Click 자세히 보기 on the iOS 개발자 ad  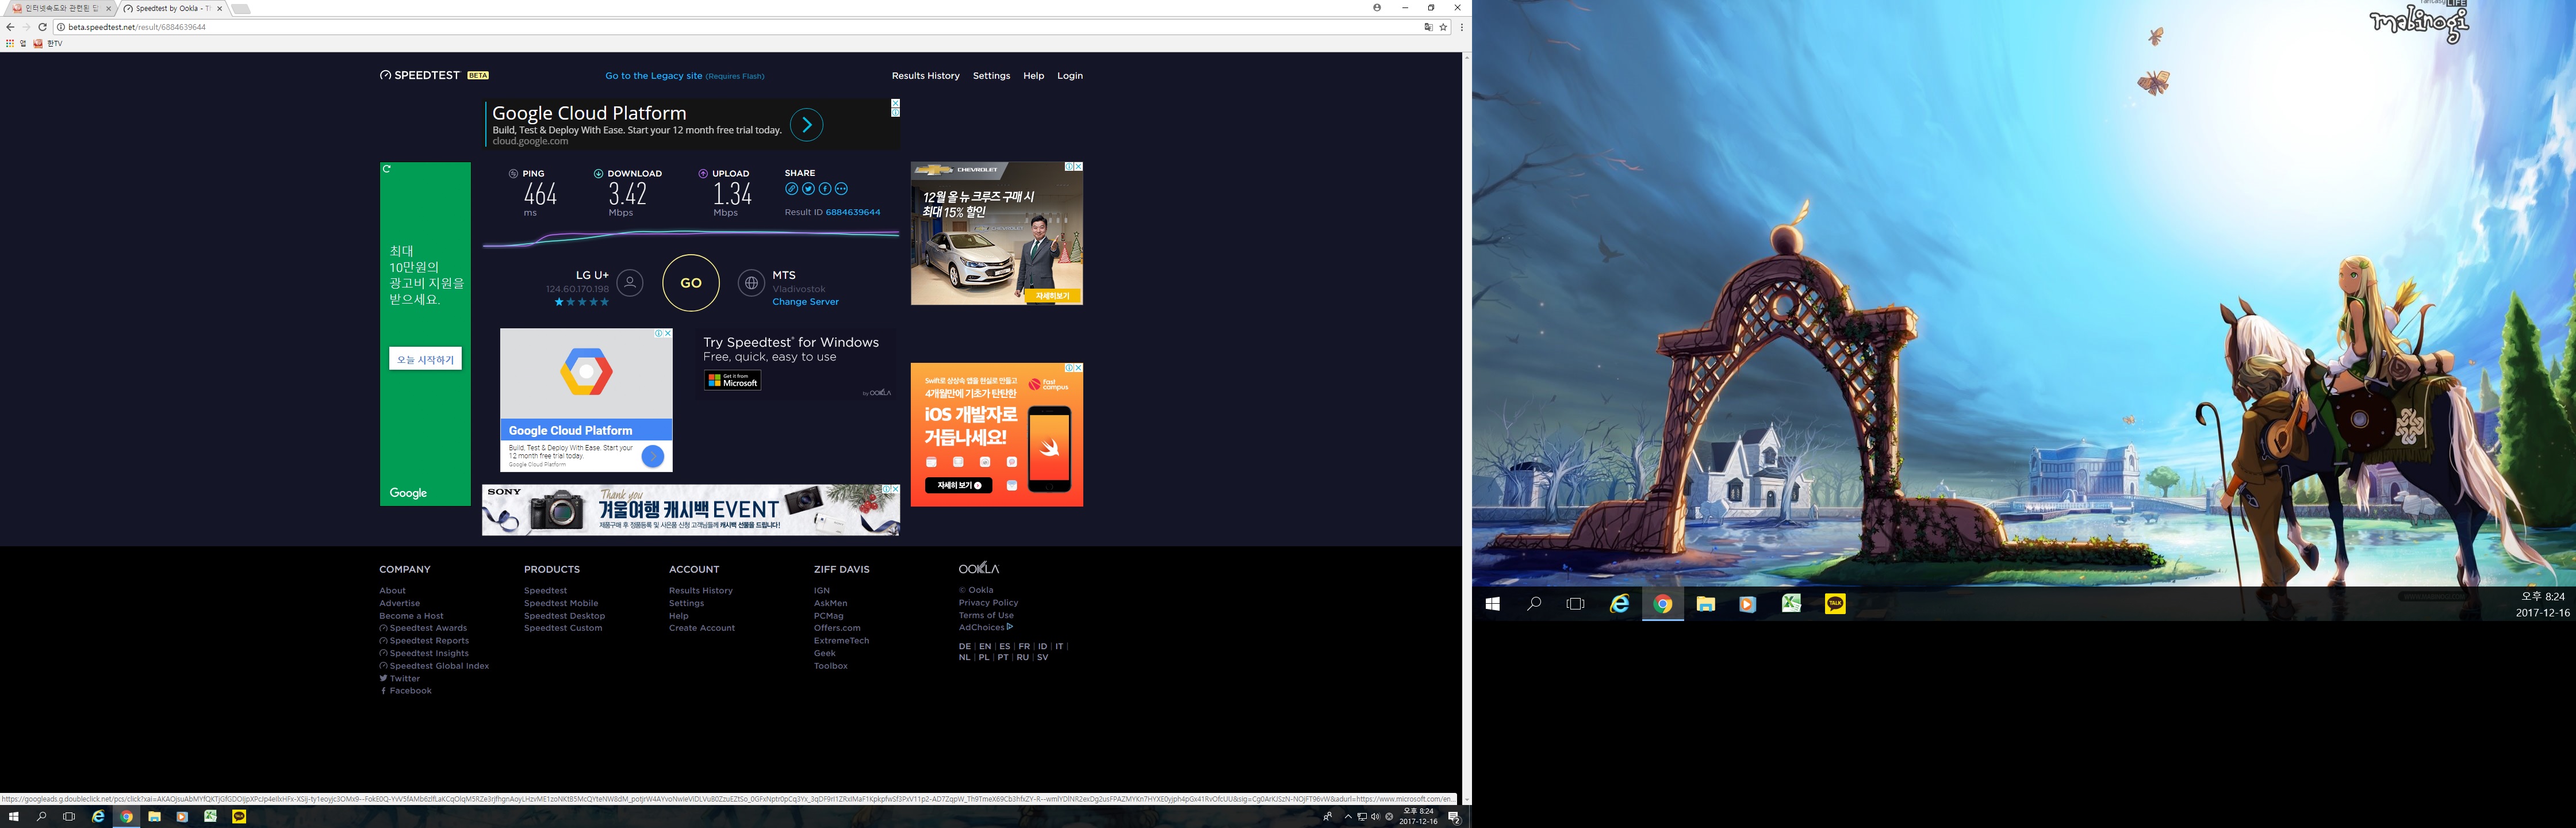[959, 485]
